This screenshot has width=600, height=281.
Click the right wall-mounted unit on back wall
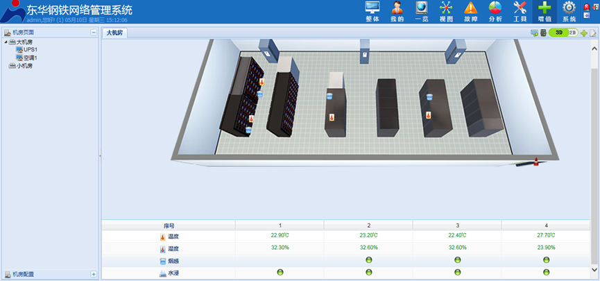(455, 51)
